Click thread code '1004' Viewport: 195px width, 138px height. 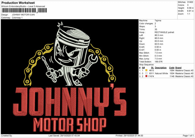(x=172, y=73)
